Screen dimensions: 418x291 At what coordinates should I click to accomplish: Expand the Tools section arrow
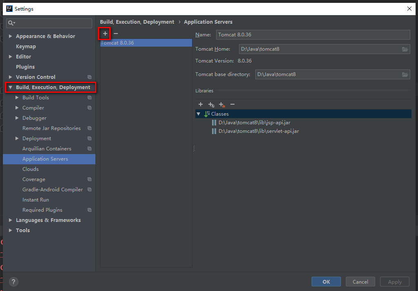10,231
